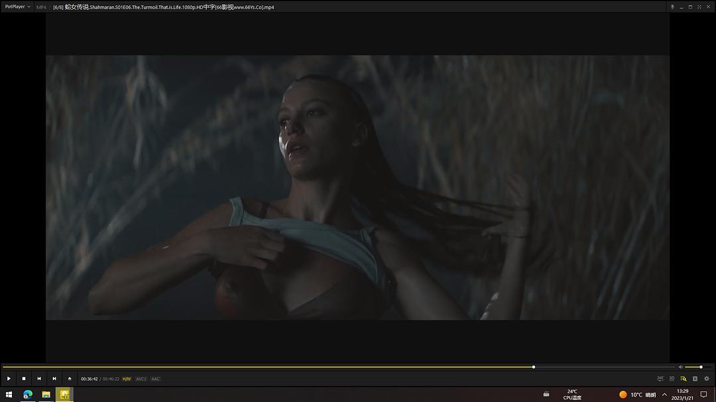Viewport: 716px width, 402px height.
Task: Toggle 3D video mode
Action: click(672, 379)
